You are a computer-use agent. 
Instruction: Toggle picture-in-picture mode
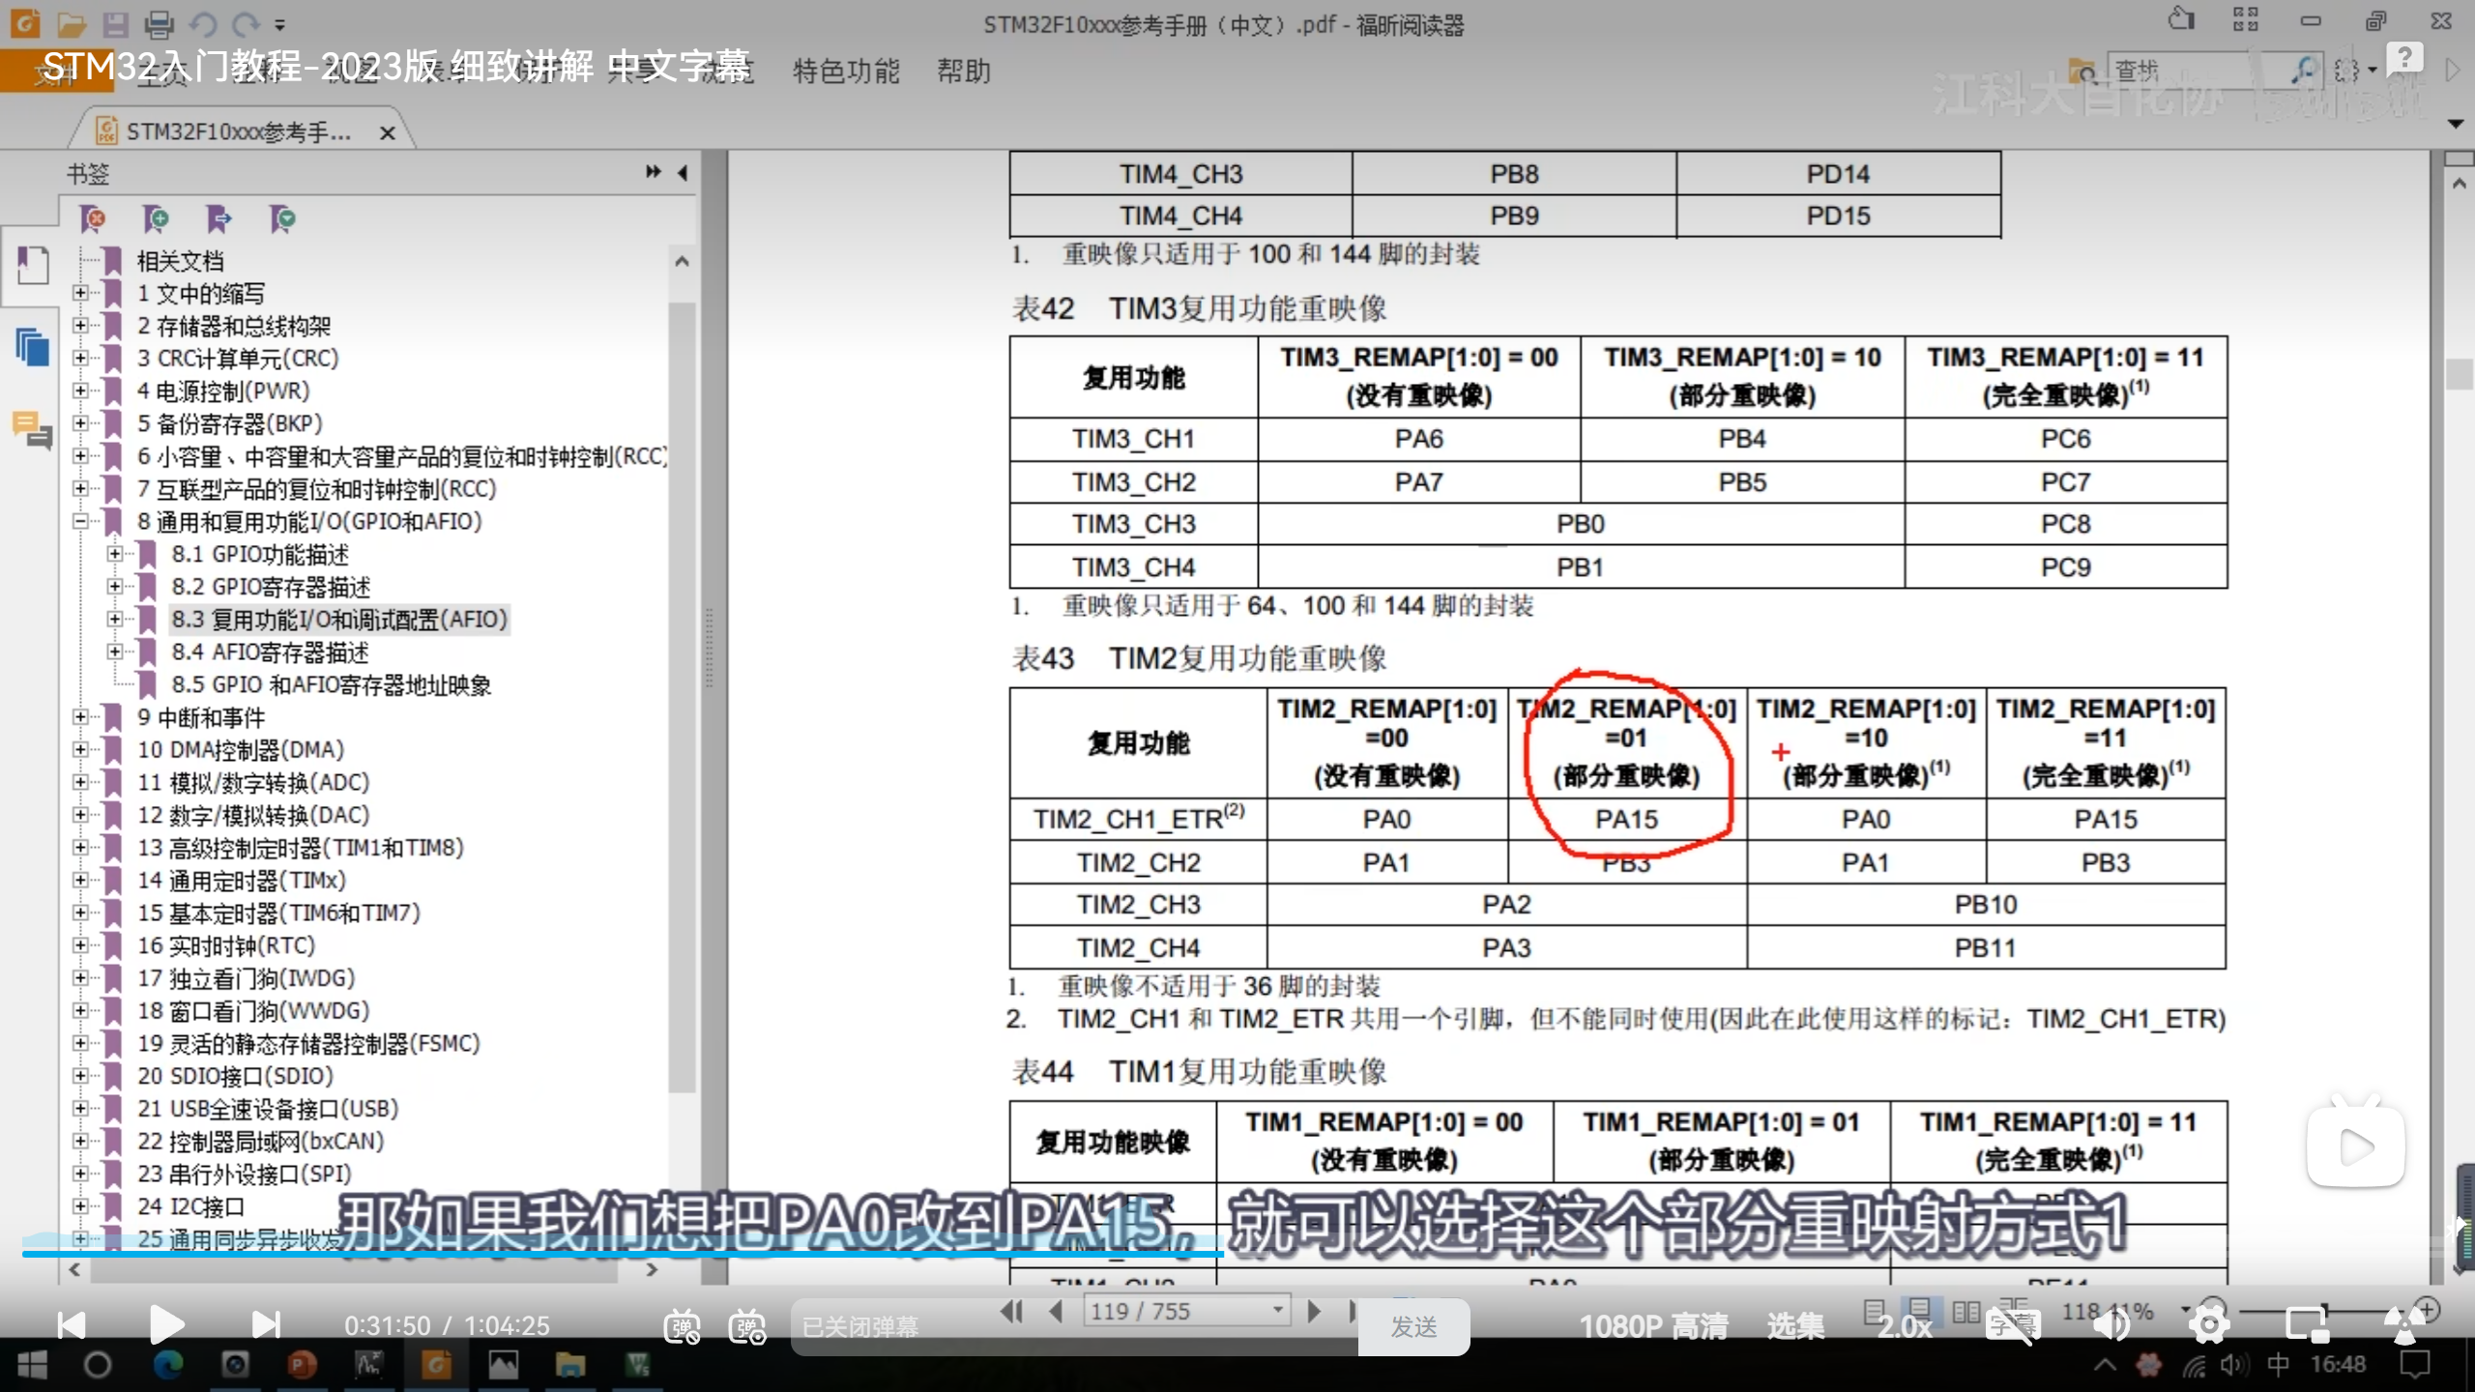2306,1325
